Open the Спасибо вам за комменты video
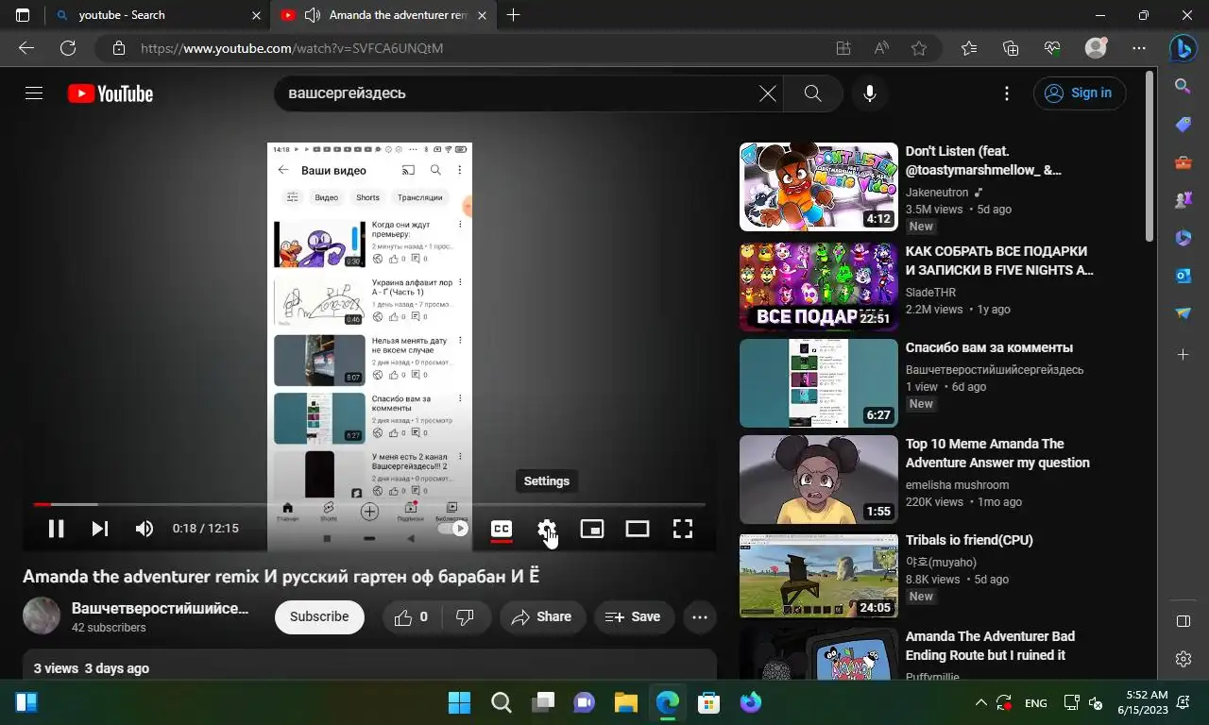The image size is (1209, 725). pyautogui.click(x=989, y=347)
